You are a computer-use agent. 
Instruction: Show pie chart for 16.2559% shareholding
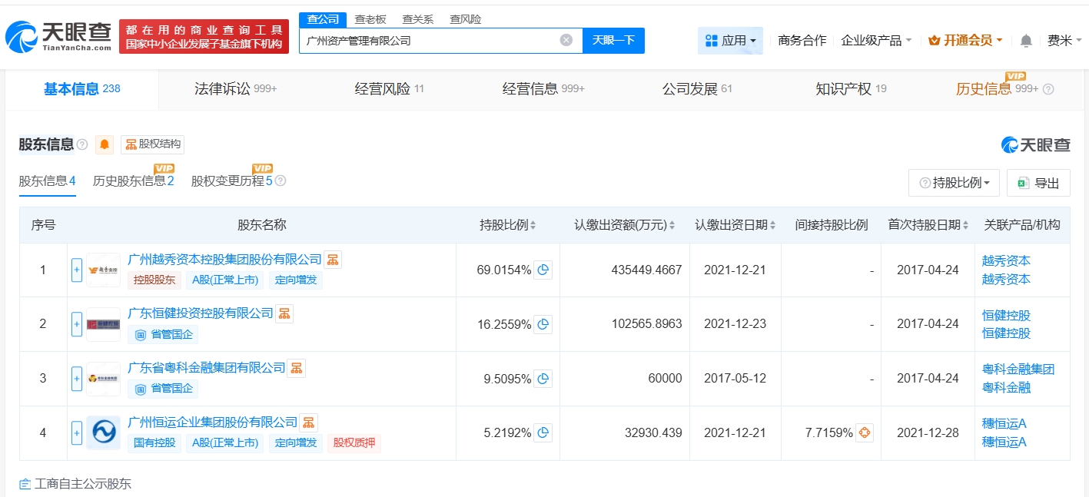tap(543, 324)
